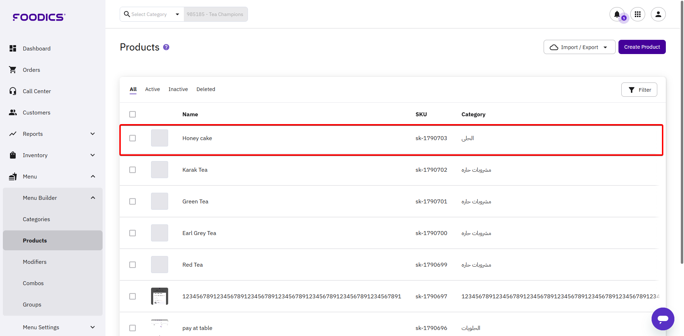The height and width of the screenshot is (336, 684).
Task: Select the Green Tea row checkbox
Action: [x=133, y=201]
